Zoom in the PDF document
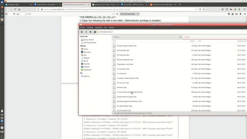This screenshot has height=139, width=247. (x=117, y=14)
